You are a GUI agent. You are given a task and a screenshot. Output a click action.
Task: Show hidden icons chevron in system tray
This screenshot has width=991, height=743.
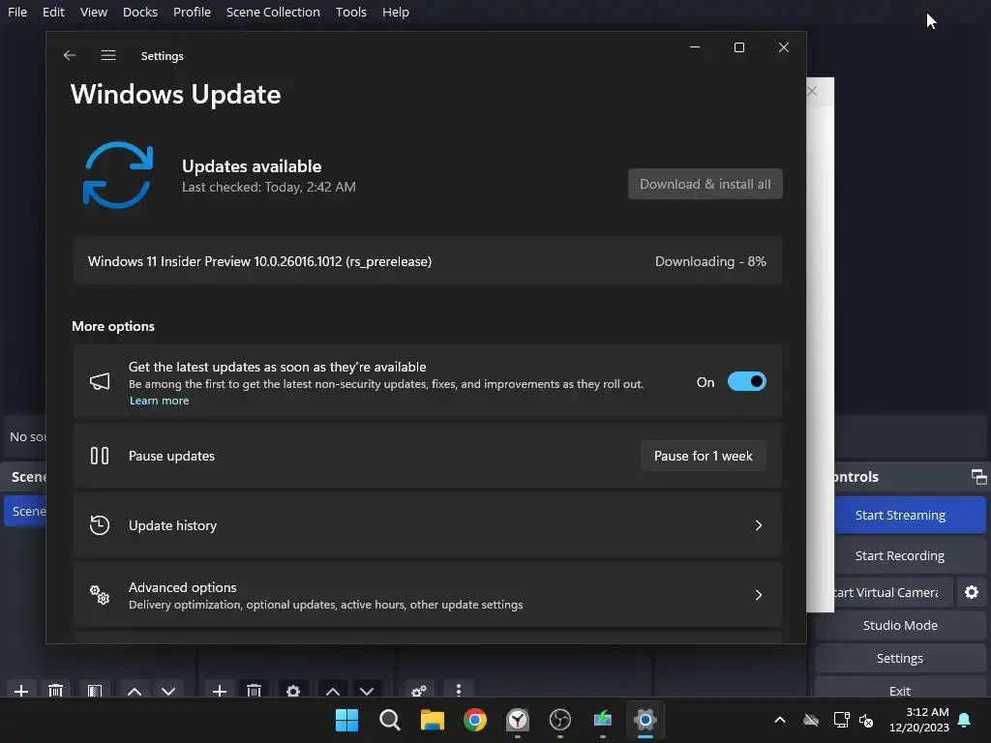(x=780, y=720)
